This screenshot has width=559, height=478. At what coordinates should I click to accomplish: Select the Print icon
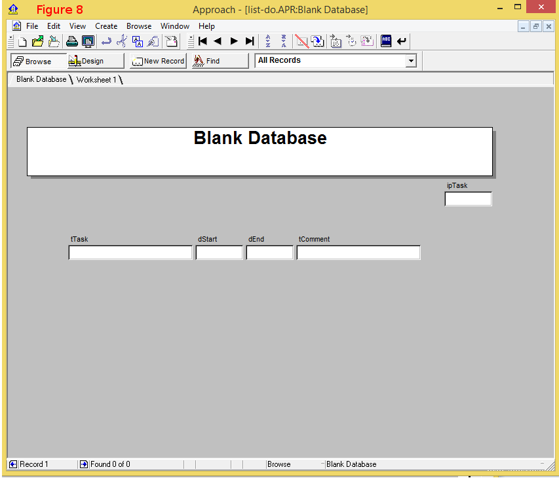[x=72, y=41]
